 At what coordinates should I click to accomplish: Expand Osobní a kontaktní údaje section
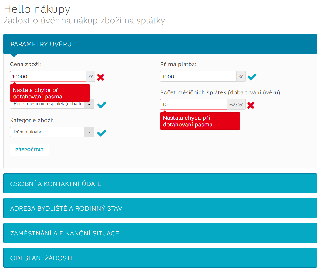click(x=160, y=184)
